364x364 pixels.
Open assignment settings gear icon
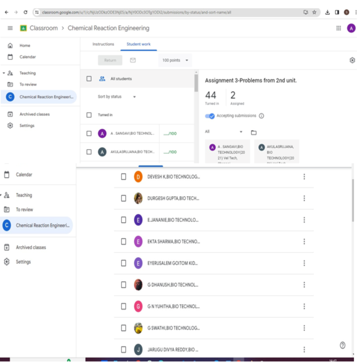(x=352, y=60)
